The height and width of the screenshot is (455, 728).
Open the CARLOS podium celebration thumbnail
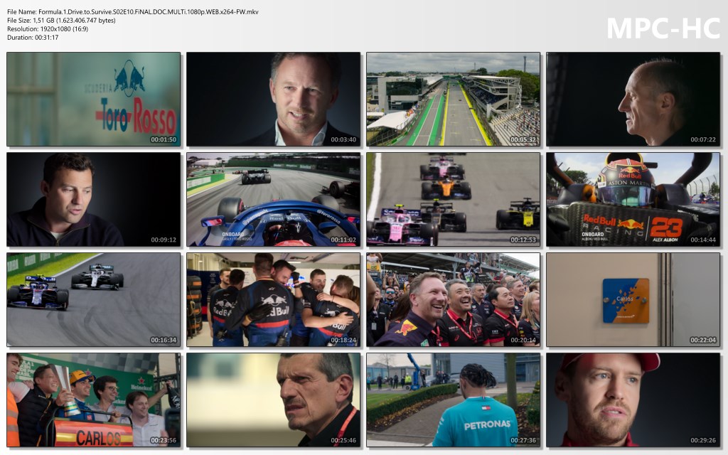pyautogui.click(x=94, y=400)
